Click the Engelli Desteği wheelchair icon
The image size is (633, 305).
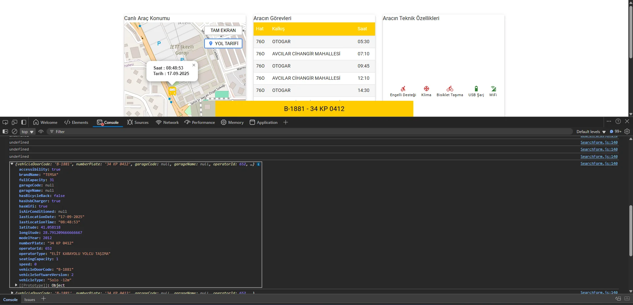403,89
